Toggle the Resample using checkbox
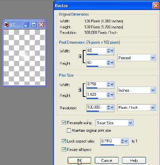160x165 pixels. point(64,123)
